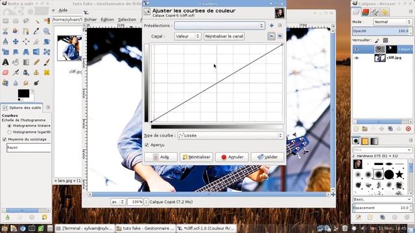Toggle the Aperçu preview checkbox

point(147,145)
